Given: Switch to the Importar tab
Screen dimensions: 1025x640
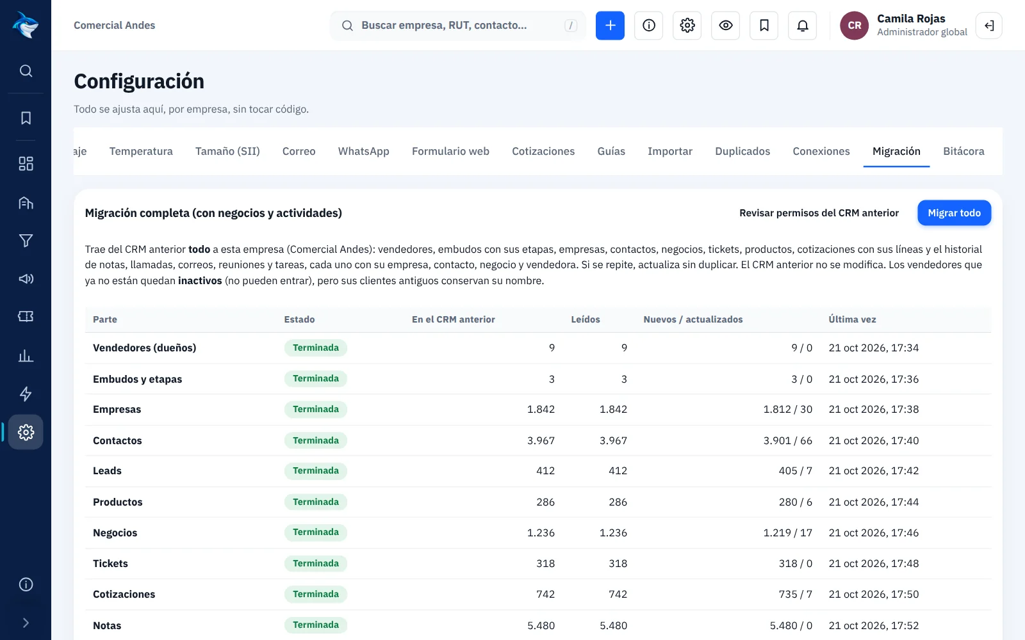Looking at the screenshot, I should (670, 152).
